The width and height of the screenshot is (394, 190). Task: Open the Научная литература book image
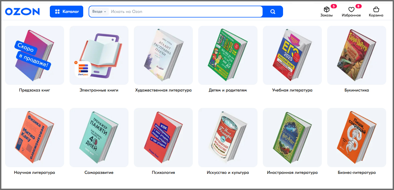(x=34, y=138)
